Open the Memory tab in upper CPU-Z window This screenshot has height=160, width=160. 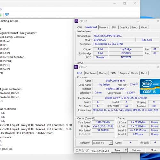coord(103,28)
